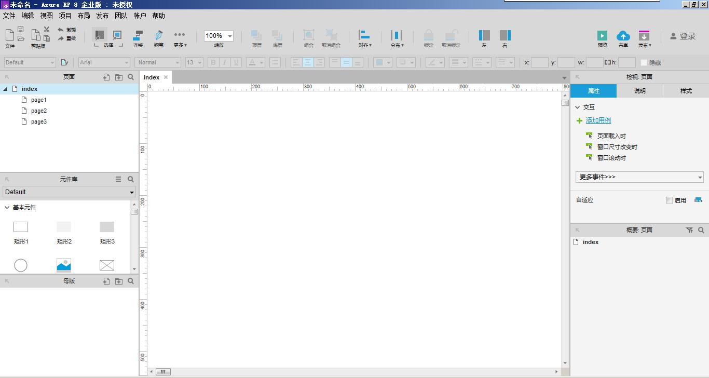Click the Preview (预览) play icon
The width and height of the screenshot is (709, 378).
pos(602,35)
